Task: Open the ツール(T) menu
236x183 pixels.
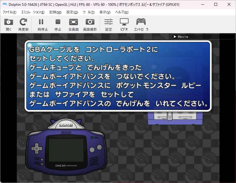Action: [x=89, y=12]
